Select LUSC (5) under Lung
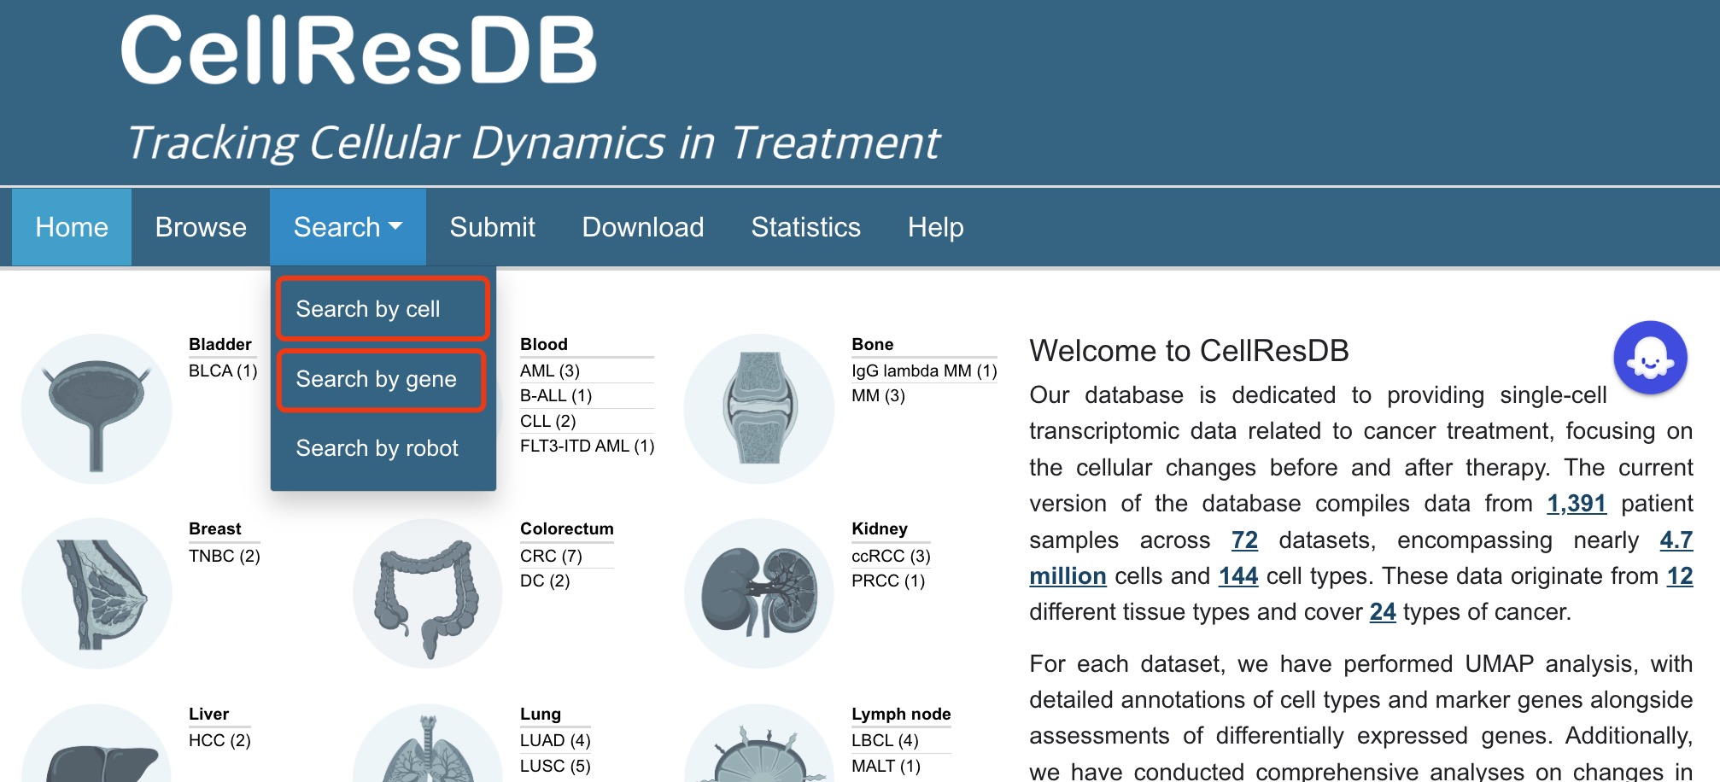Viewport: 1720px width, 782px height. tap(555, 766)
